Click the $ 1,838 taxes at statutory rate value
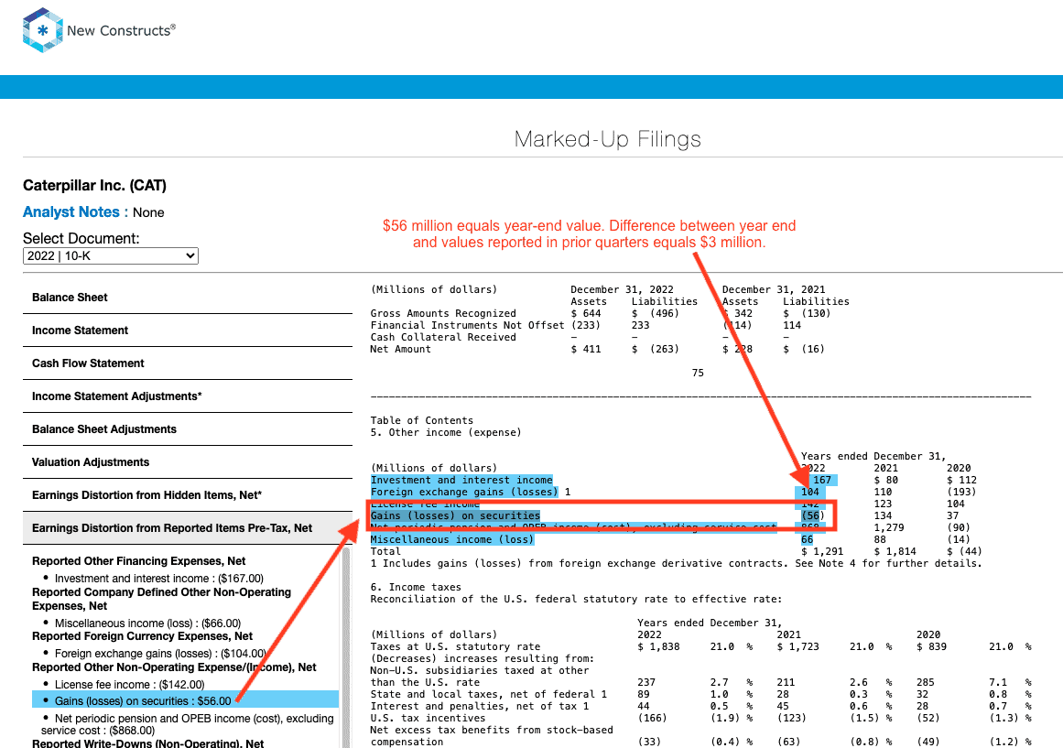Screen dimensions: 1063x748 (x=658, y=647)
